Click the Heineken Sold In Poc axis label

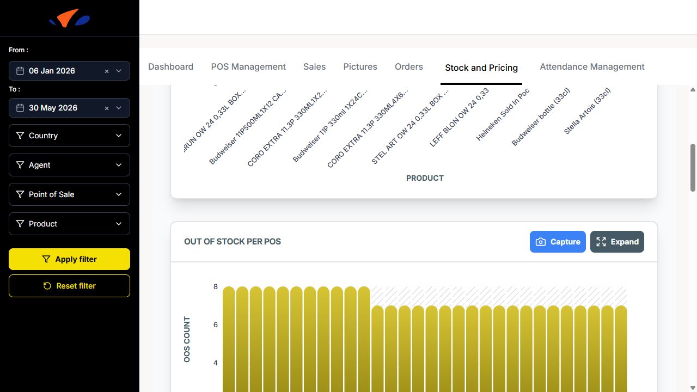(503, 115)
